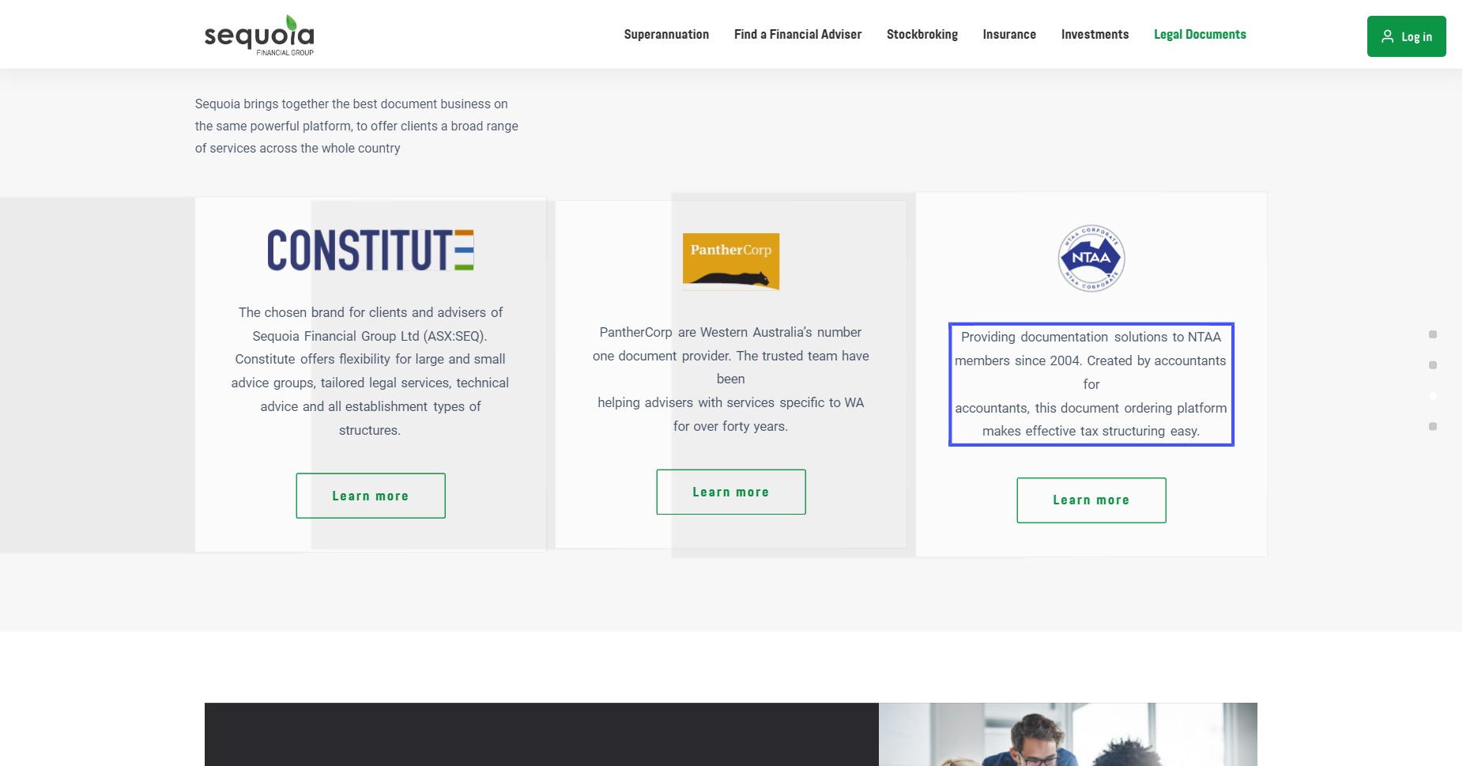Select the second side navigation dot
1474x766 pixels.
pos(1432,365)
